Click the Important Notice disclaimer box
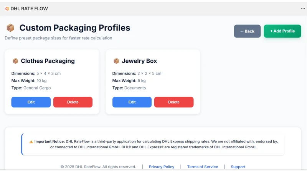Image resolution: width=307 pixels, height=172 pixels. [x=153, y=144]
